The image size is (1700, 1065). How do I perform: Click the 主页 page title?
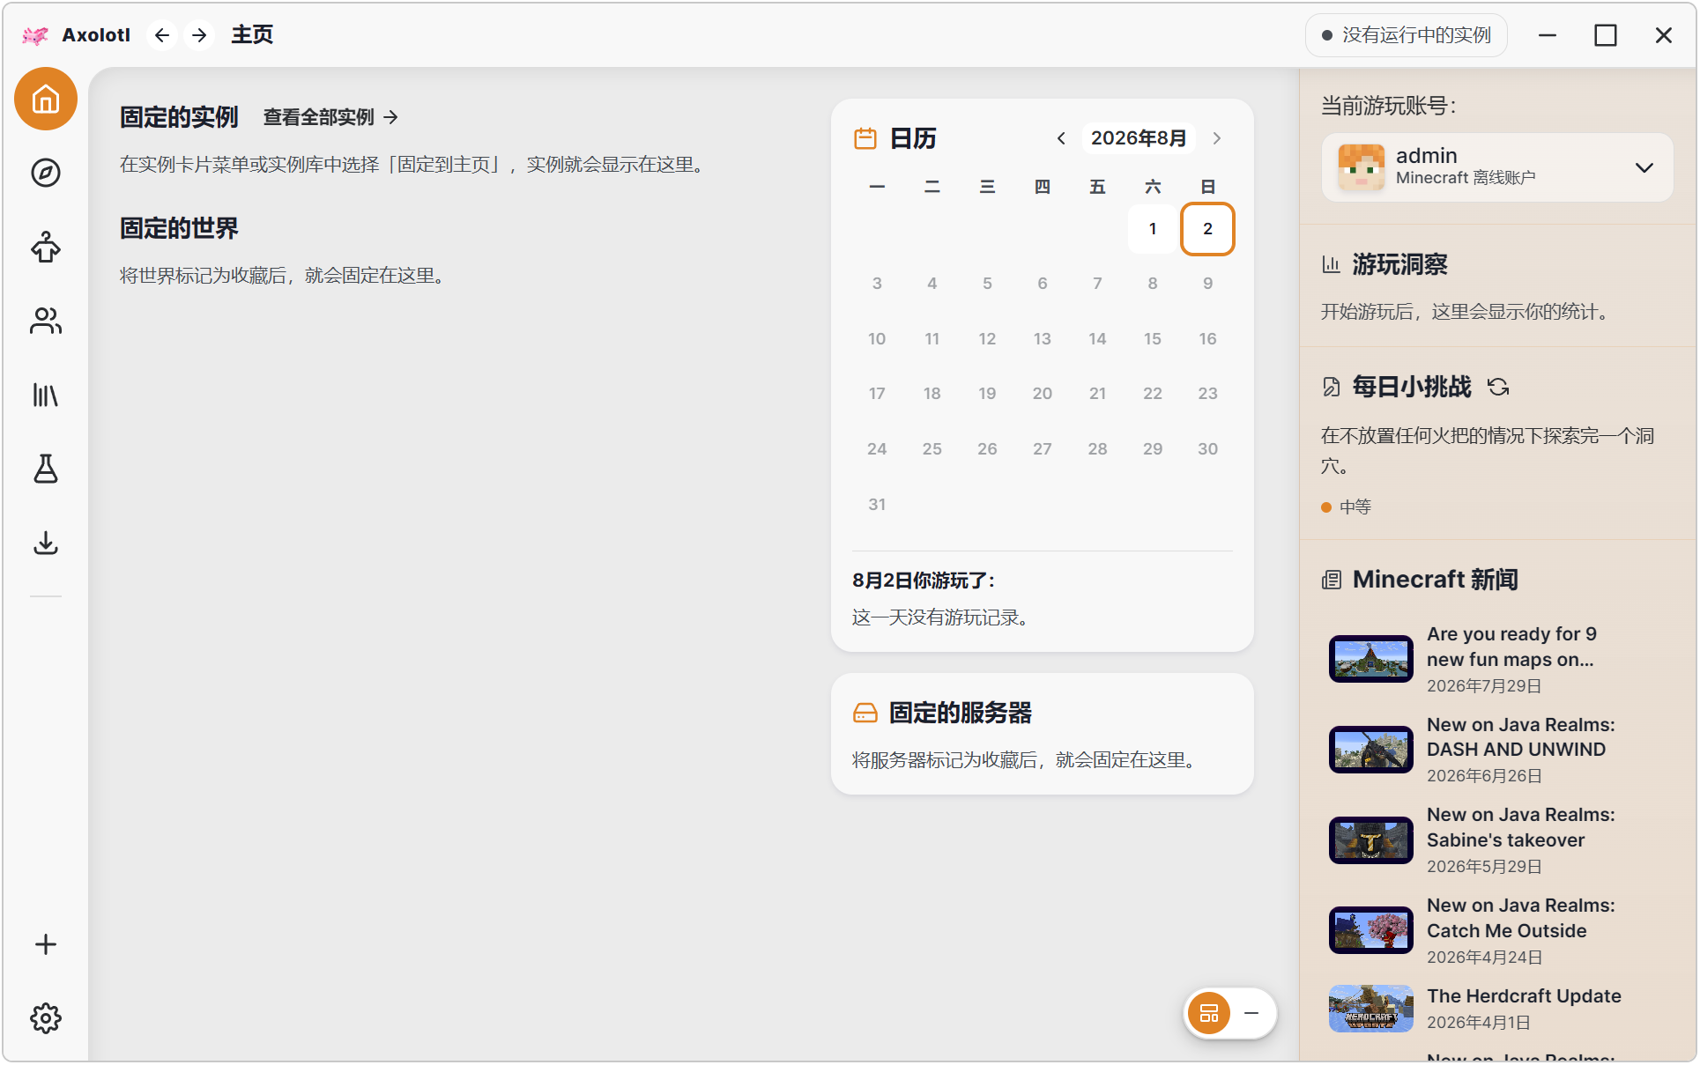[x=253, y=35]
